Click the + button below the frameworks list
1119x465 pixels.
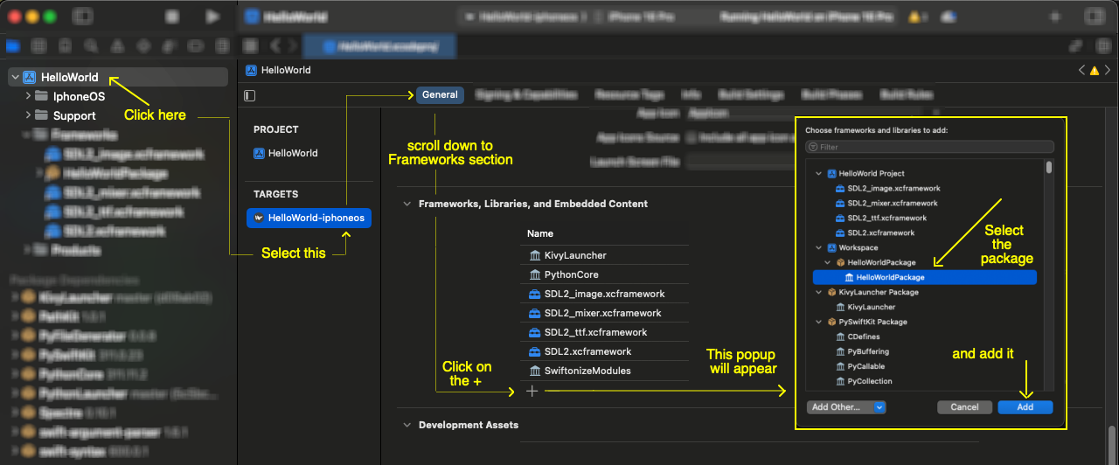pyautogui.click(x=532, y=392)
